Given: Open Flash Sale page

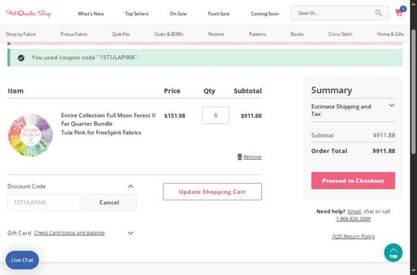Looking at the screenshot, I should (219, 14).
